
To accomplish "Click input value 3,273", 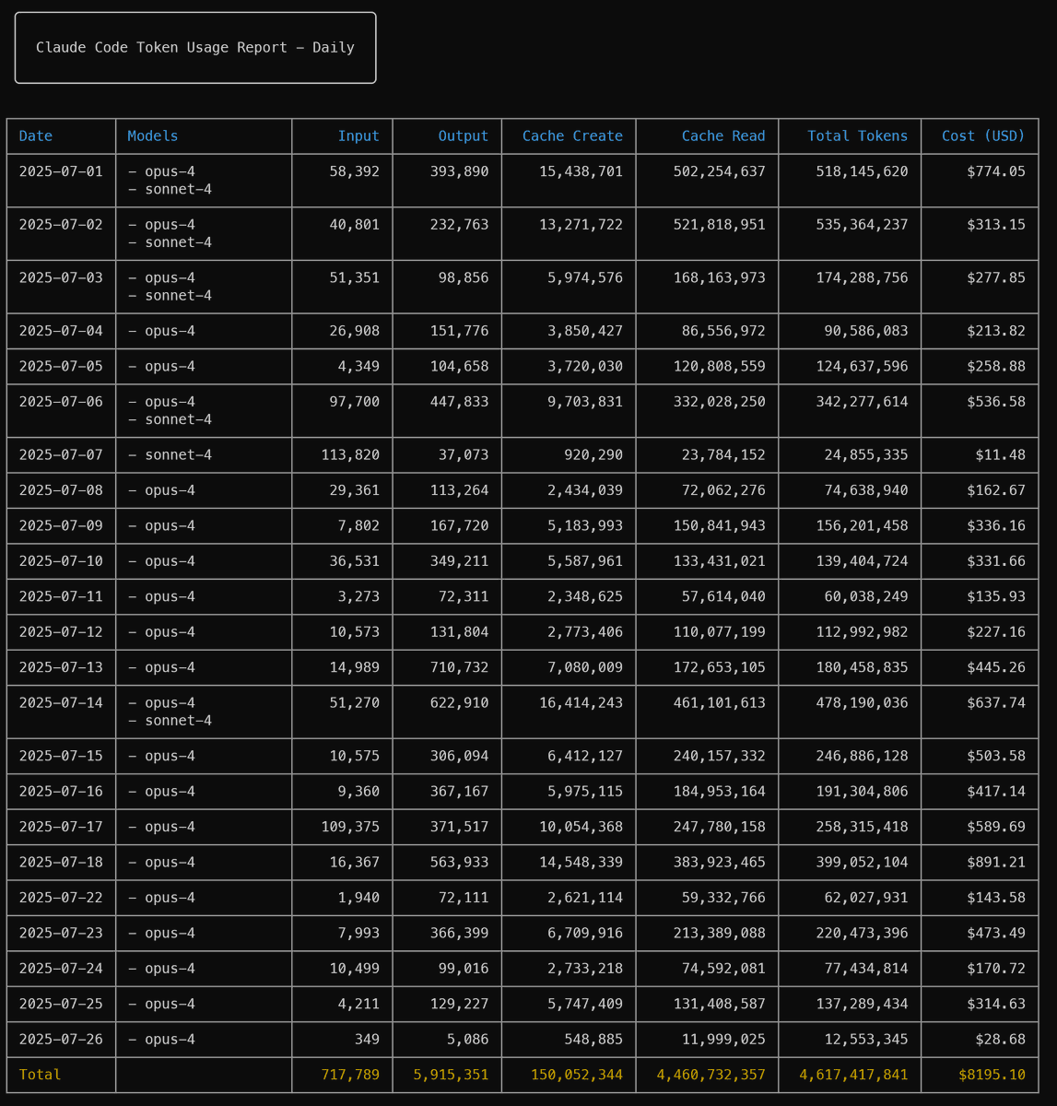I will click(358, 597).
